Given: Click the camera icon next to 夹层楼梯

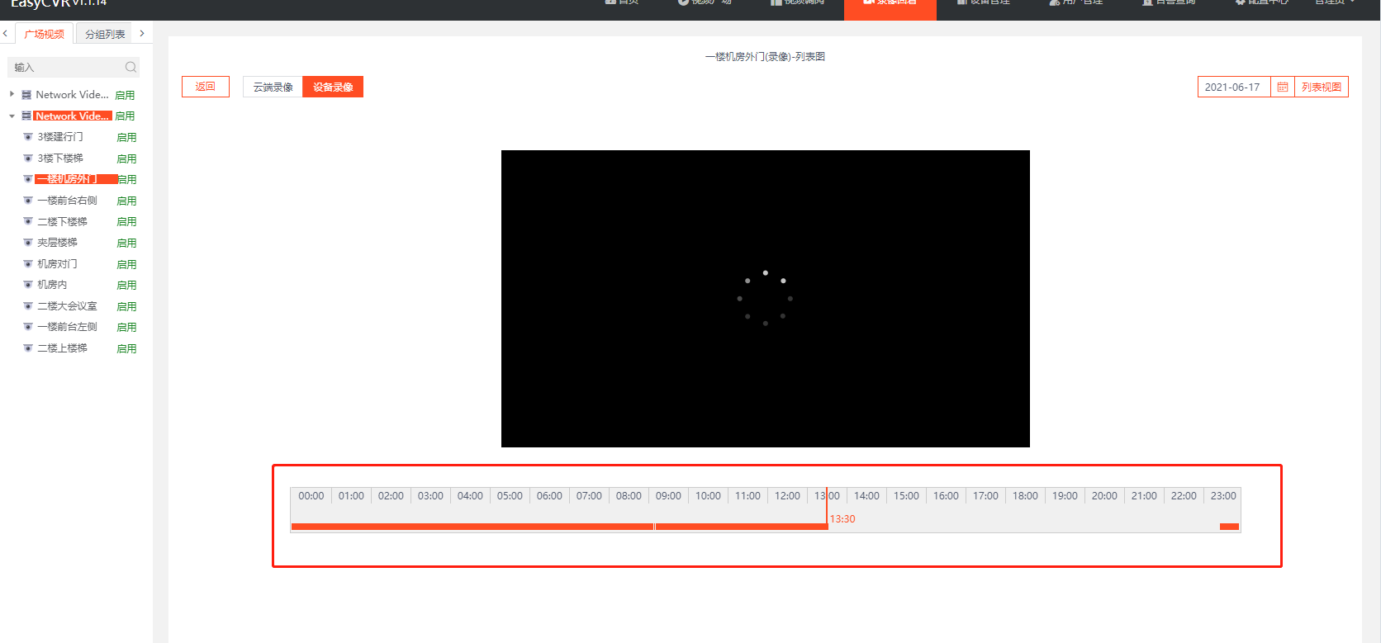Looking at the screenshot, I should click(28, 243).
